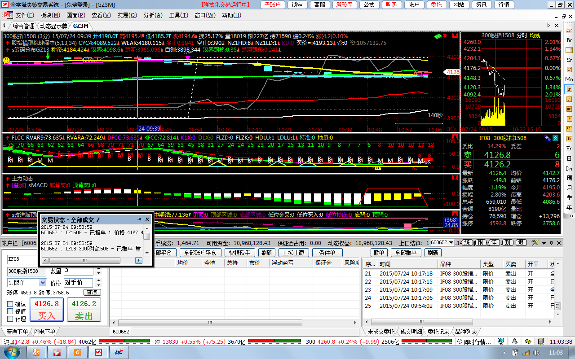Switch chart to 15-minute period icon
Viewport: 575px width, 359px height.
click(x=569, y=119)
